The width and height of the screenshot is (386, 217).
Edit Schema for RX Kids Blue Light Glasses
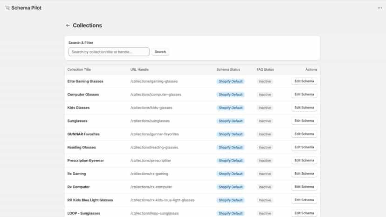coord(304,200)
